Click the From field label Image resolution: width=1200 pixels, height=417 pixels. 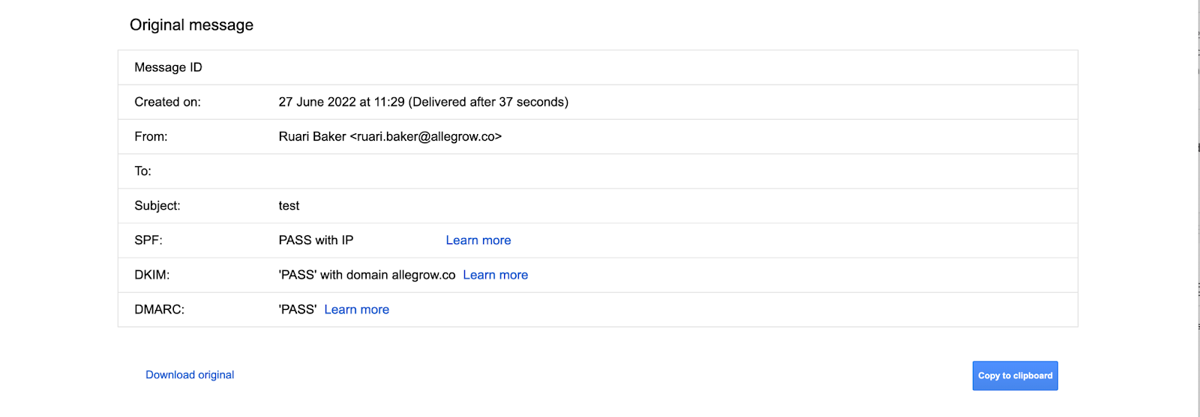click(x=151, y=136)
